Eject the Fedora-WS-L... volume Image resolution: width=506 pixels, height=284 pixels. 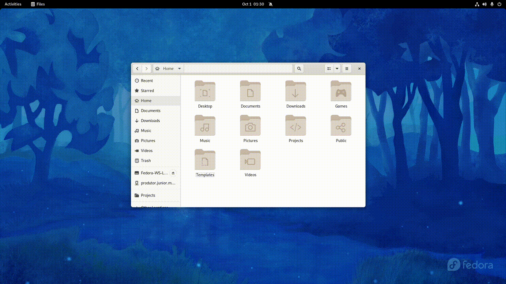click(173, 173)
